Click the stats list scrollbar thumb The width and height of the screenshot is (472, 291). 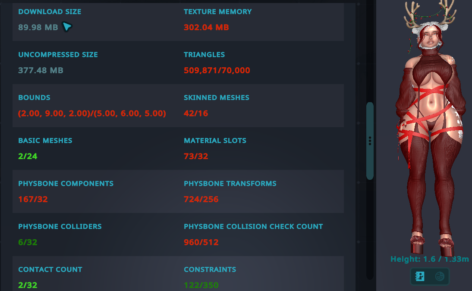[x=370, y=141]
